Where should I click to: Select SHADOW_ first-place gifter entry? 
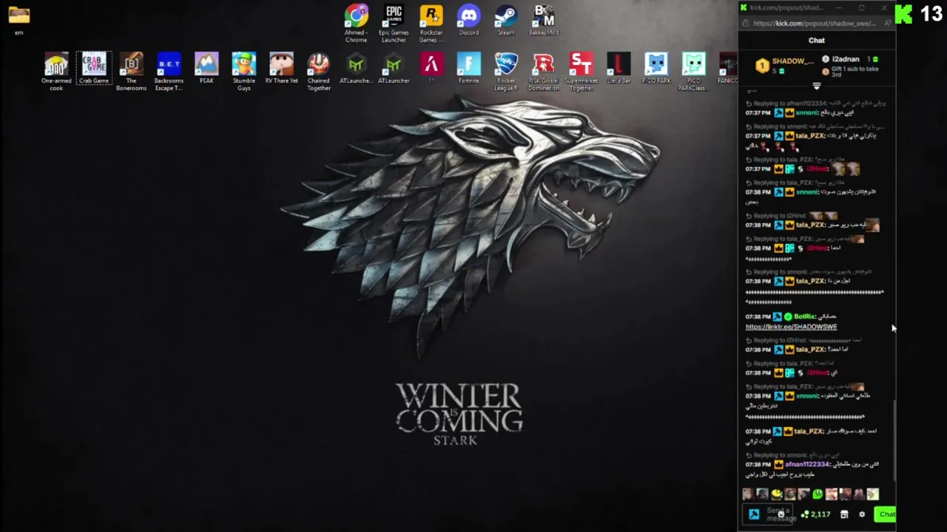click(785, 65)
